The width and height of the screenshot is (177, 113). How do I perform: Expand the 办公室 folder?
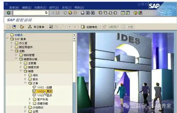click(12, 43)
